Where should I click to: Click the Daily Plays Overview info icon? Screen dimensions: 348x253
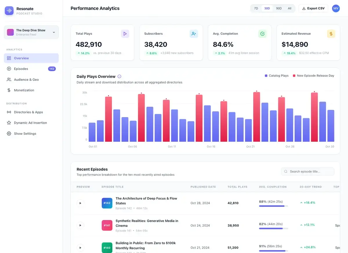tap(119, 77)
